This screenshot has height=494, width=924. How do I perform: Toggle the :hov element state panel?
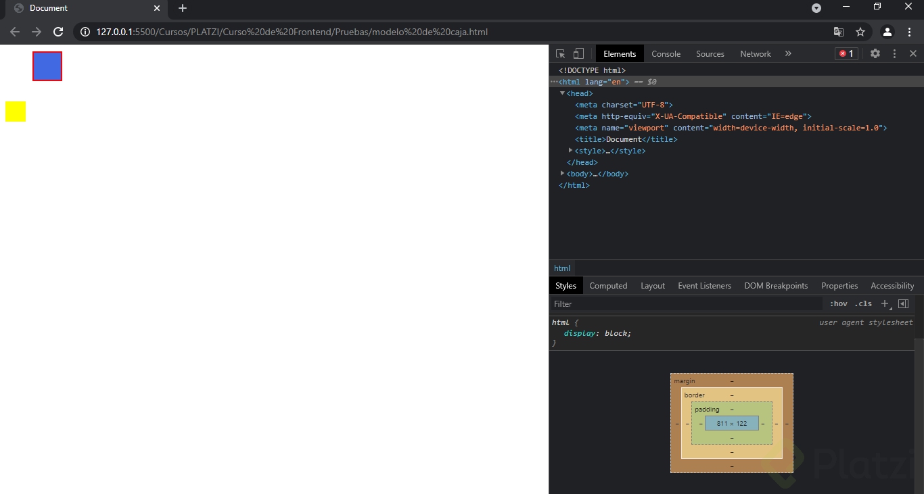[838, 304]
